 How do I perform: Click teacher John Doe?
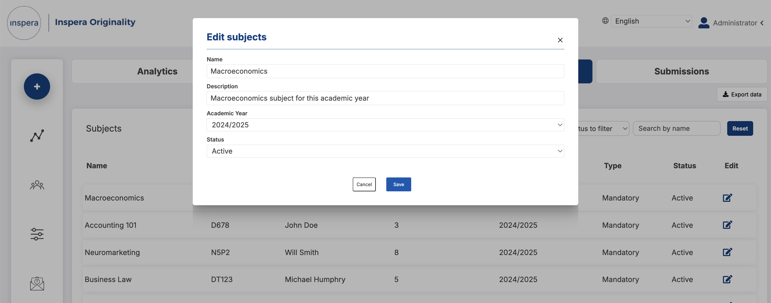click(x=301, y=225)
